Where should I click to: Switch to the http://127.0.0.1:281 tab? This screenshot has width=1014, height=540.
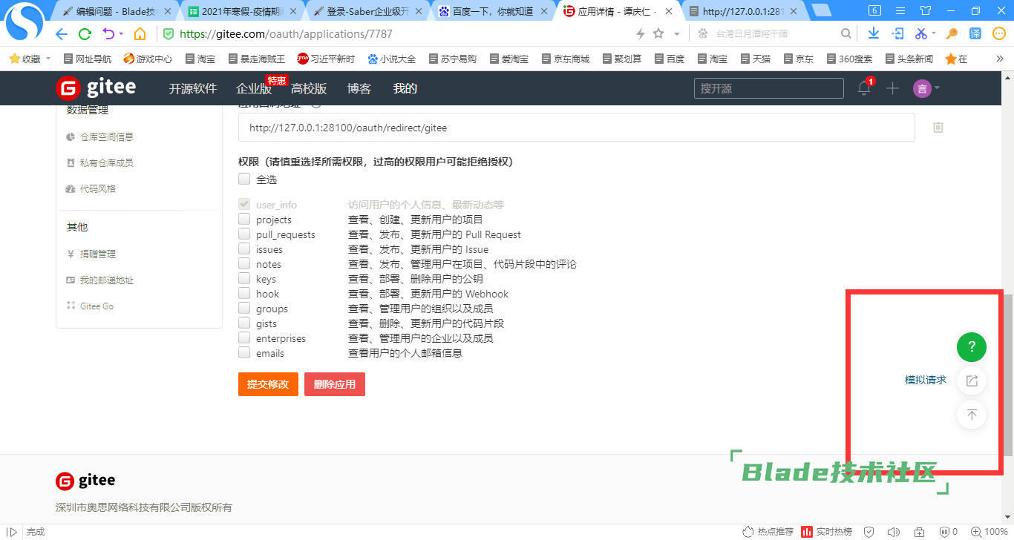(744, 11)
